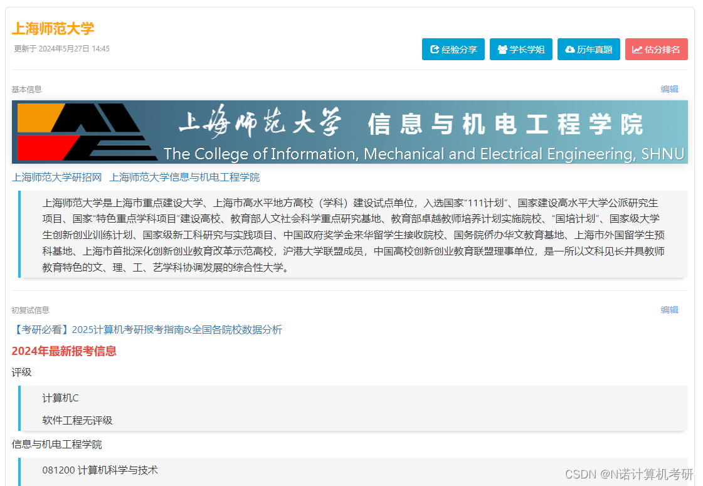Click the cloud download icon in 历年真题
This screenshot has height=486, width=703.
570,50
